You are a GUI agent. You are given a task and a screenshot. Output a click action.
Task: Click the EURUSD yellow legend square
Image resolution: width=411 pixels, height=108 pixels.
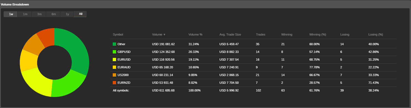pyautogui.click(x=114, y=60)
